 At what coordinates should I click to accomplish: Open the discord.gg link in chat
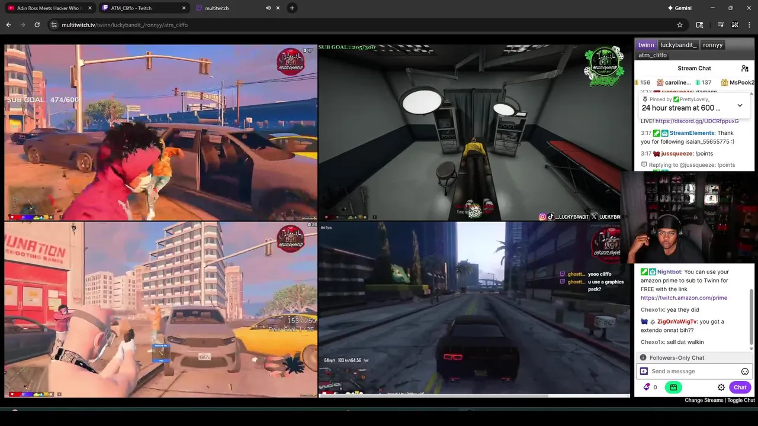pyautogui.click(x=697, y=121)
